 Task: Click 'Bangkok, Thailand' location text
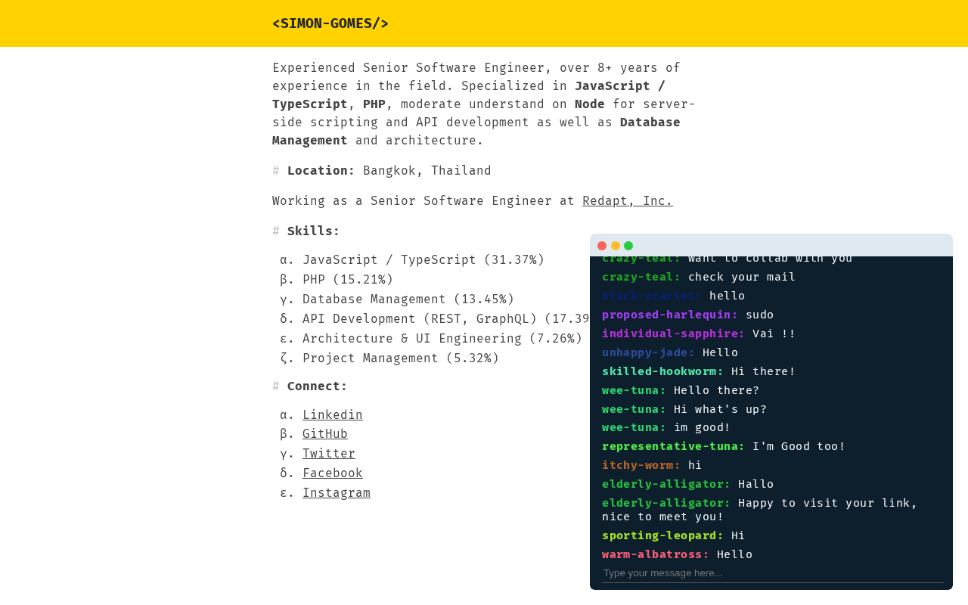coord(427,171)
